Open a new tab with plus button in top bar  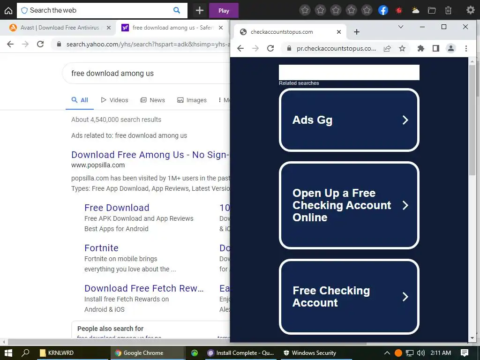200,10
